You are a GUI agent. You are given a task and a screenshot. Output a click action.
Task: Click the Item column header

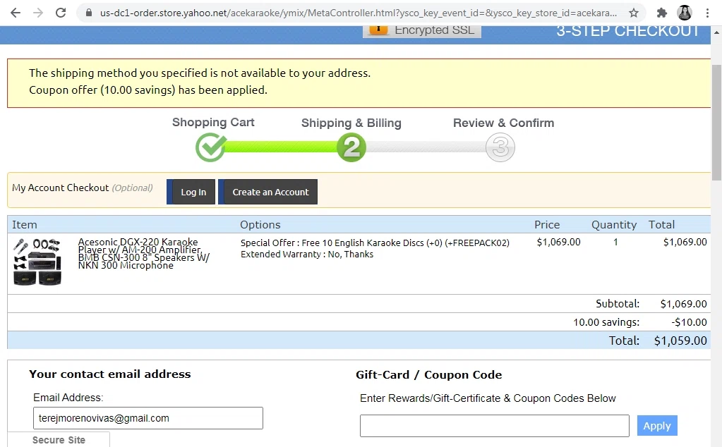pos(25,225)
